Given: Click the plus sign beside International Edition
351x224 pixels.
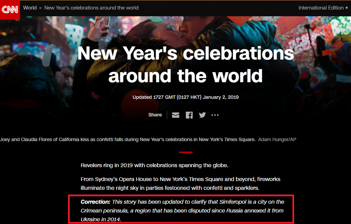Looking at the screenshot, I should coord(347,8).
